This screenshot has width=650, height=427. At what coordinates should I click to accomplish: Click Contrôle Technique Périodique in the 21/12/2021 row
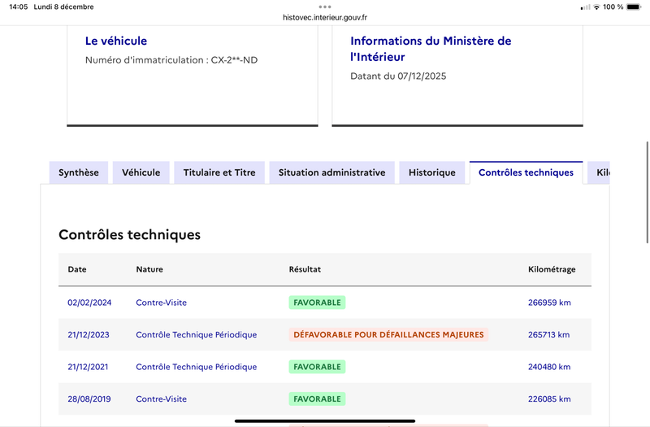(x=197, y=367)
